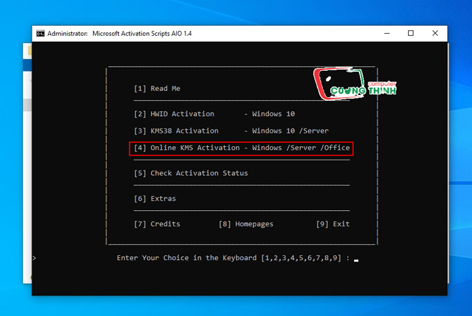This screenshot has height=316, width=472.
Task: Click the '[6] Extras' line
Action: pos(155,199)
